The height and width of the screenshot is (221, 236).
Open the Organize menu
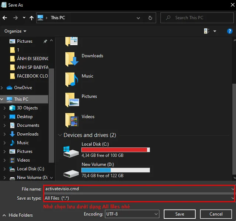pyautogui.click(x=15, y=31)
